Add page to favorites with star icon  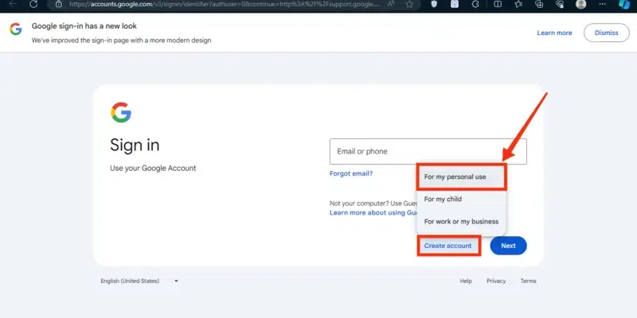tap(409, 4)
